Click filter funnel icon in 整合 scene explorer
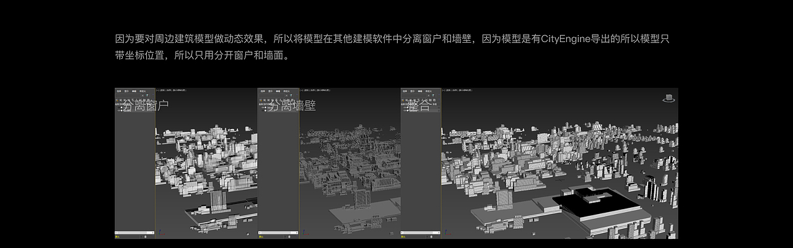This screenshot has height=248, width=793. 433,95
